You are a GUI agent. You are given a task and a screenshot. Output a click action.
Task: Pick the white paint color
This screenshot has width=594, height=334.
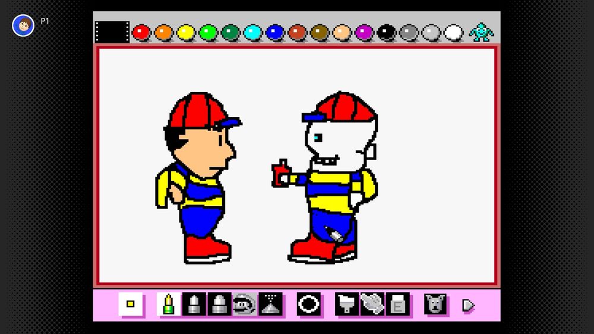pos(453,33)
